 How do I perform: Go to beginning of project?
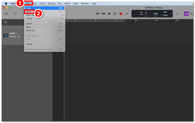point(109,14)
